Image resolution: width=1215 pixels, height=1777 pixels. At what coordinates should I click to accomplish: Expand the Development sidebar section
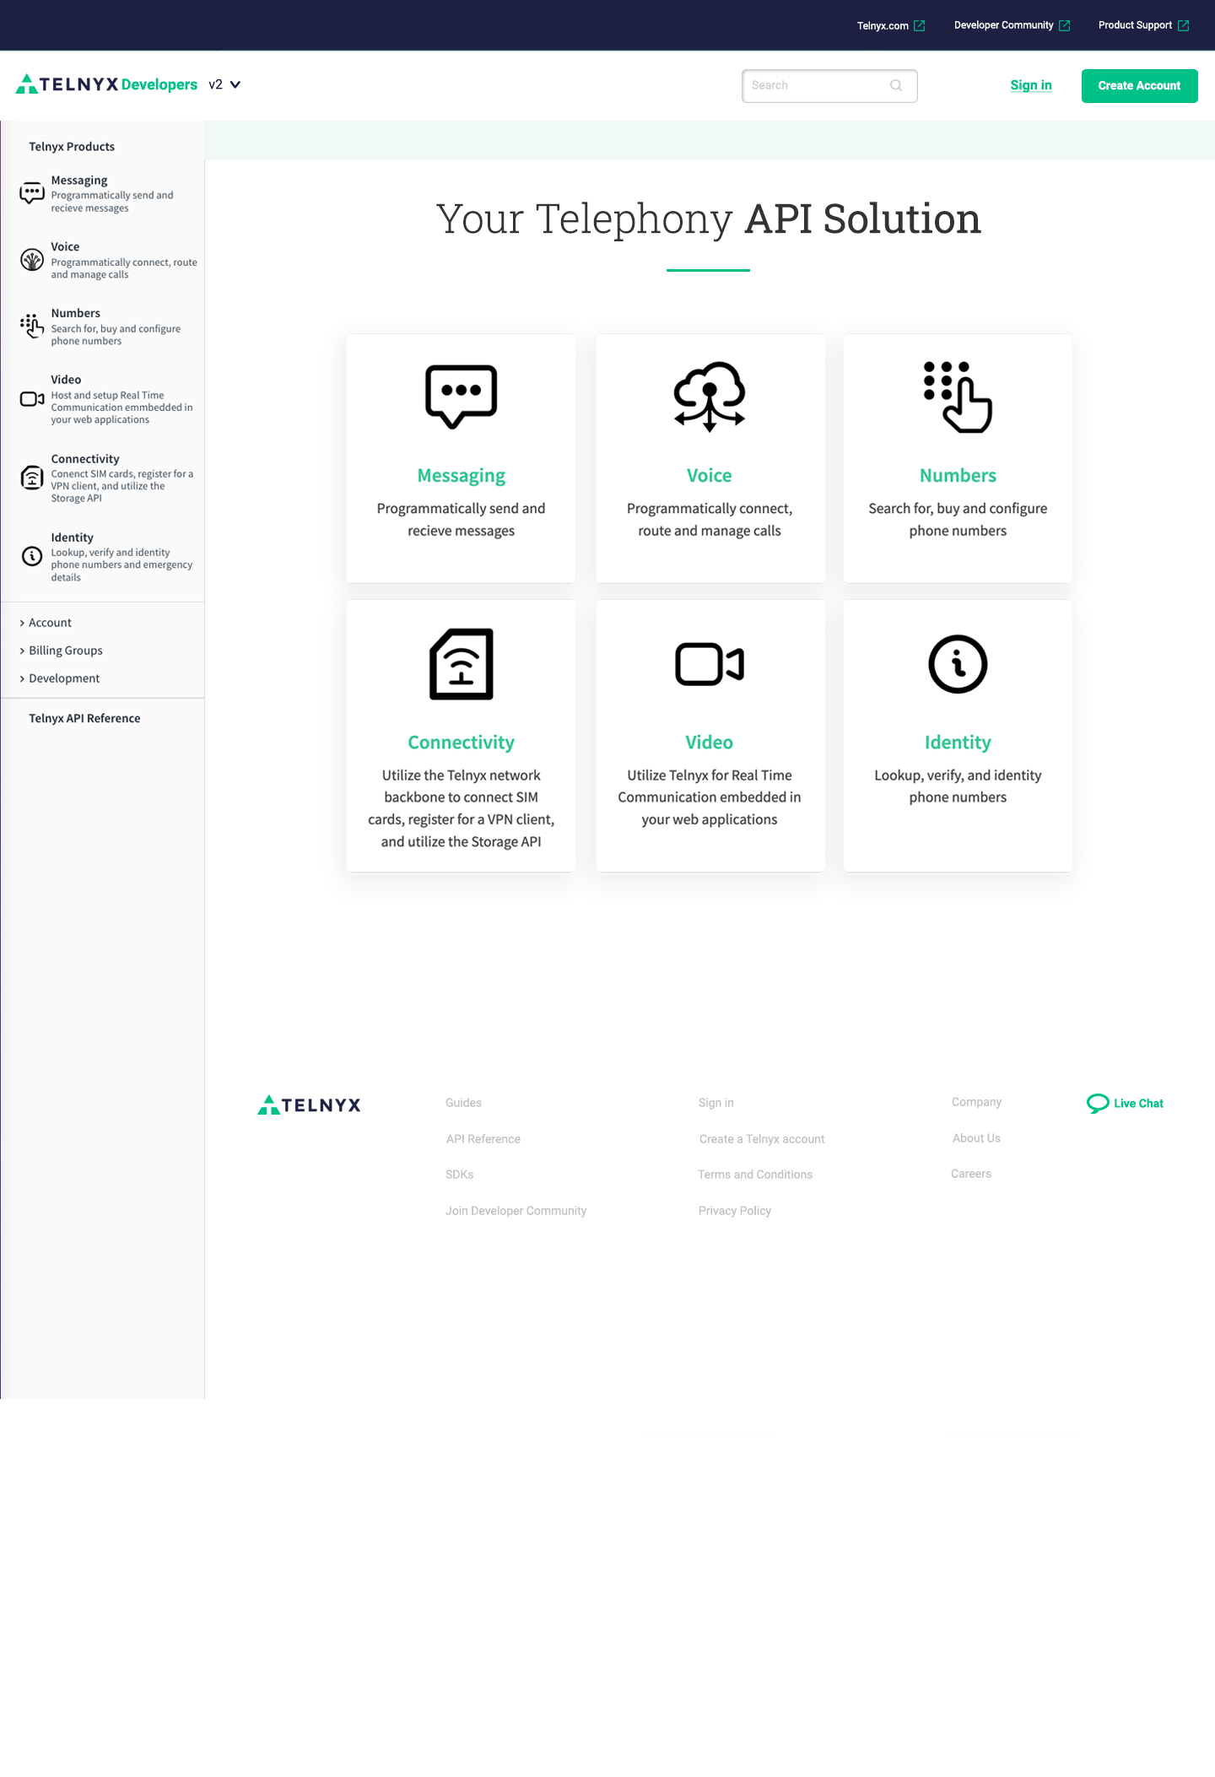(63, 678)
